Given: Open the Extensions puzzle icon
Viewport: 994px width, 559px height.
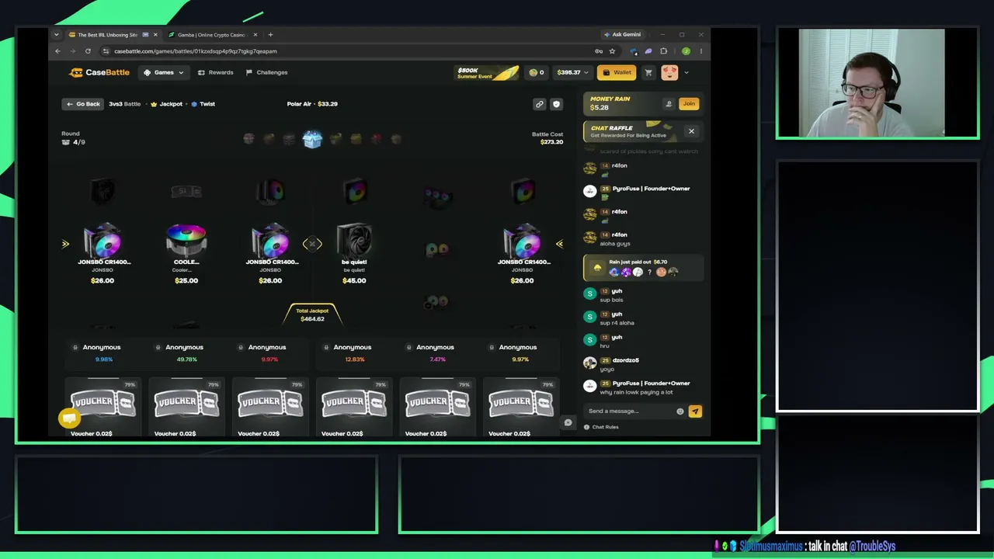Looking at the screenshot, I should [663, 51].
